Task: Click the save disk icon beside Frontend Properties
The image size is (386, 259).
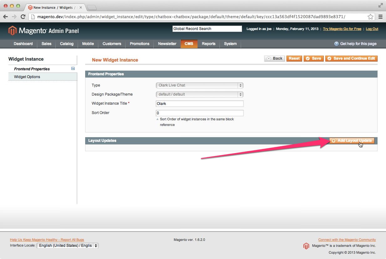Action: (73, 68)
